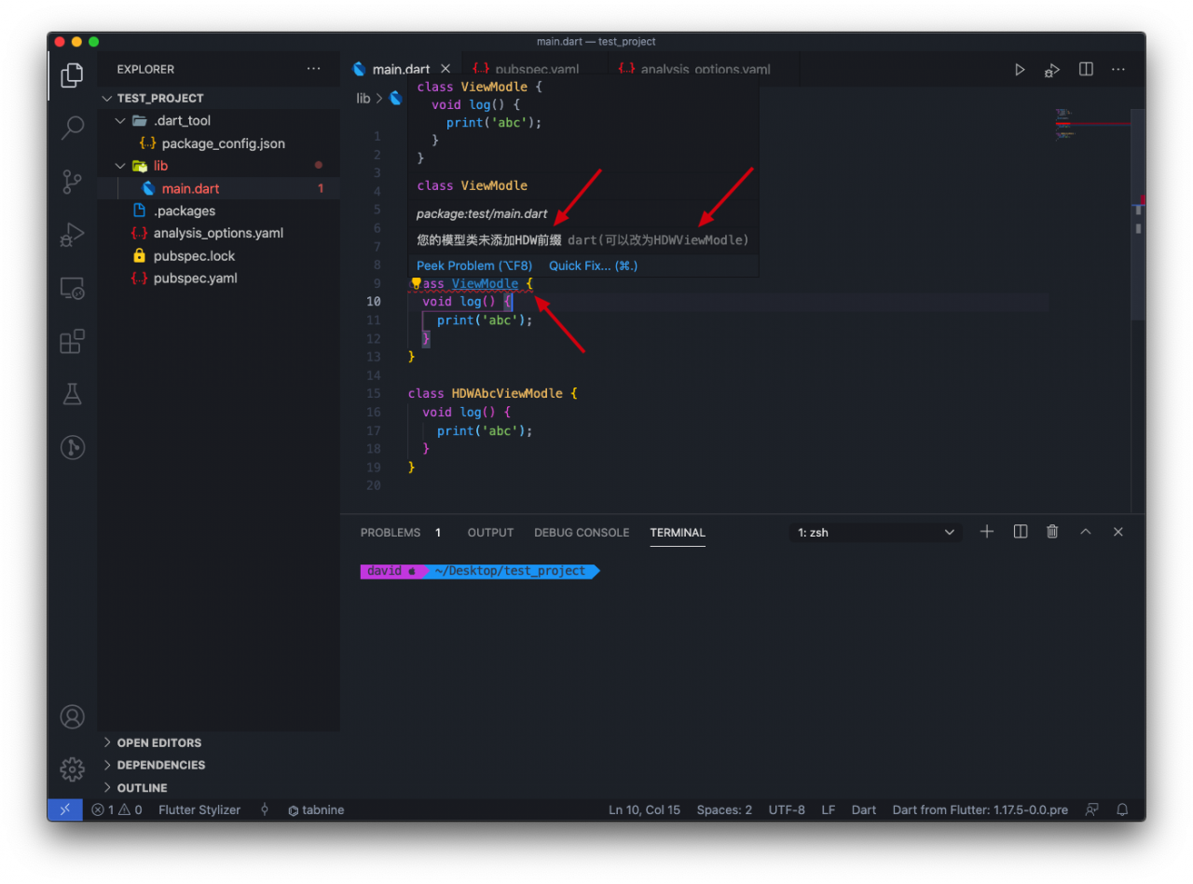Select main.dart in the explorer tree
This screenshot has height=884, width=1193.
pos(190,188)
